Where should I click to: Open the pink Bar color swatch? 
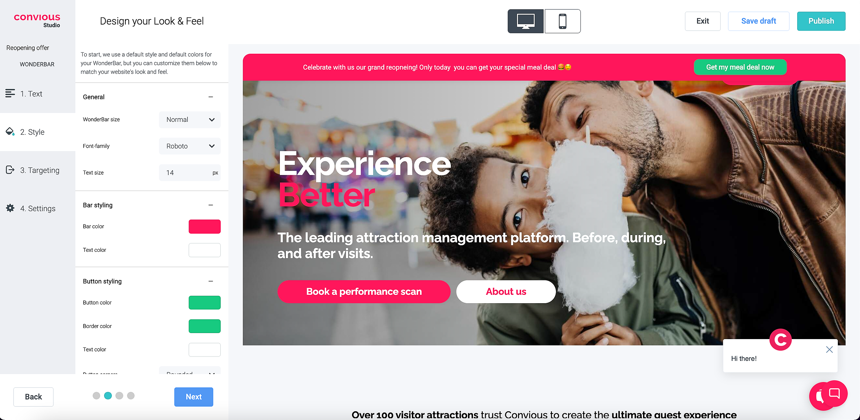click(x=205, y=227)
